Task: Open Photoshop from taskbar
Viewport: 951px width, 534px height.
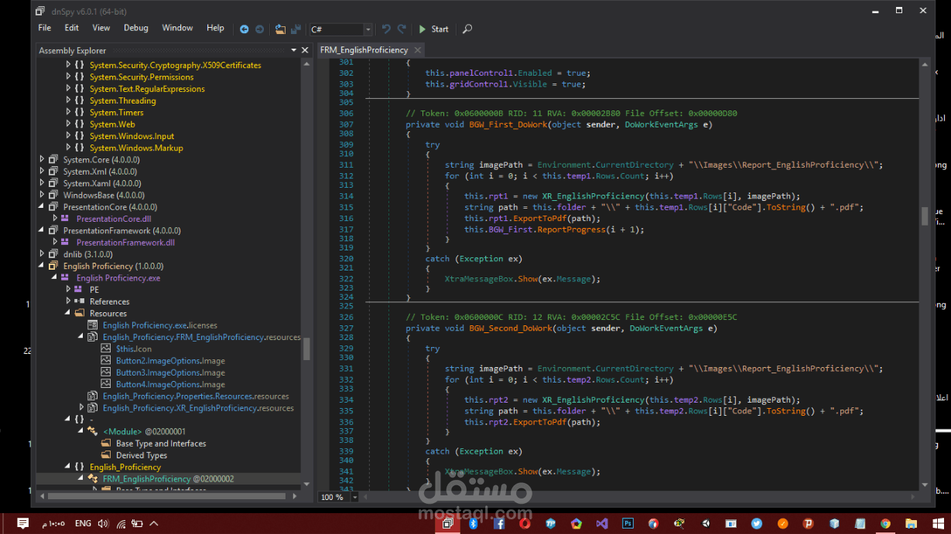Action: [628, 523]
